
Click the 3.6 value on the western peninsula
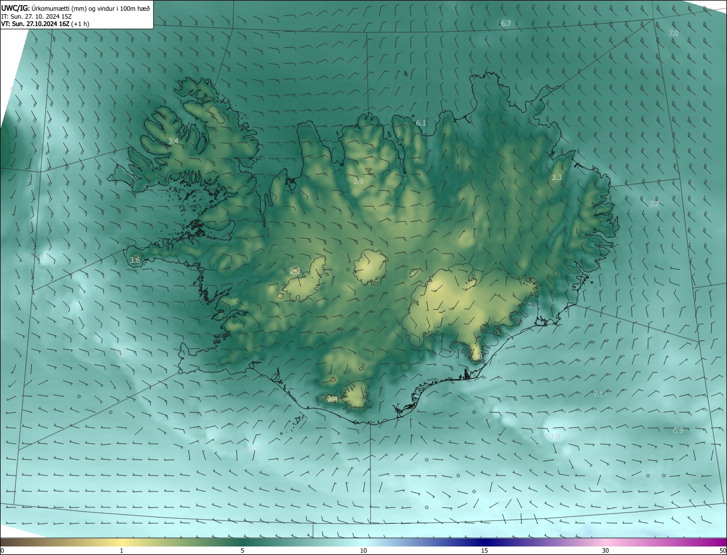pos(135,260)
